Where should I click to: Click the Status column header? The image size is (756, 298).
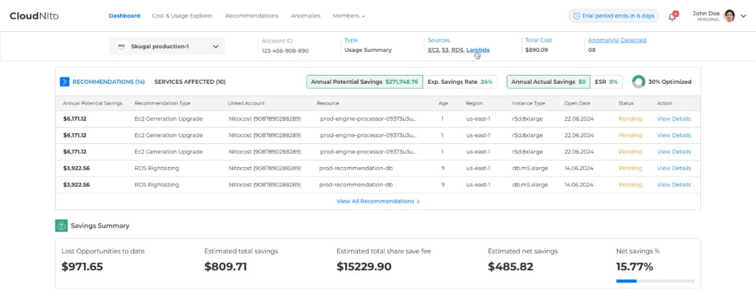626,103
